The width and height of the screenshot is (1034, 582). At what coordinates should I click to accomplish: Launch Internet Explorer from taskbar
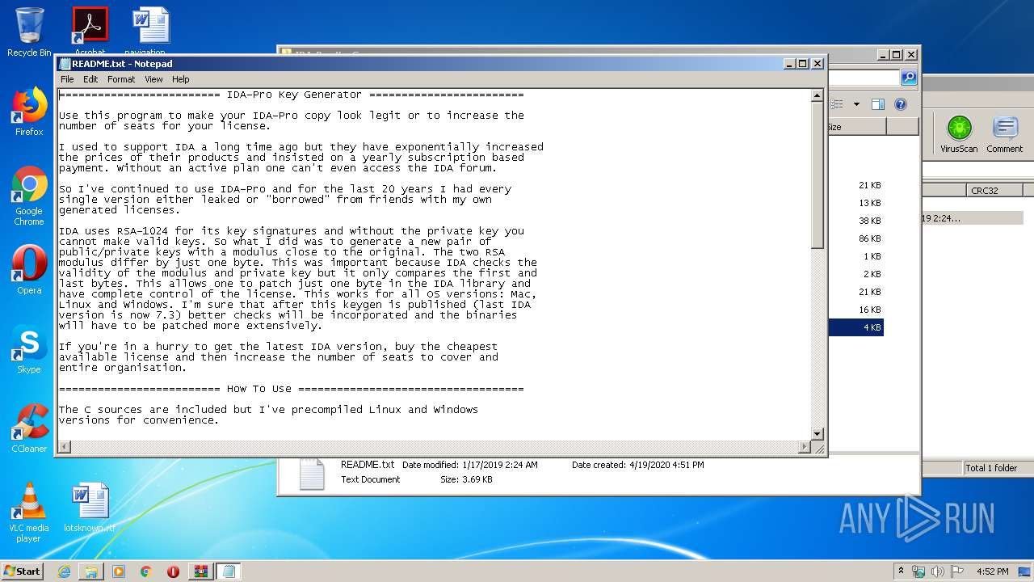coord(64,571)
